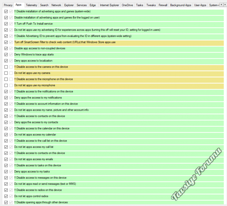Viewport: 227px width, 206px height.
Task: Untick leftmost checkbox for Disable tasks access on device
Action: coord(6,165)
